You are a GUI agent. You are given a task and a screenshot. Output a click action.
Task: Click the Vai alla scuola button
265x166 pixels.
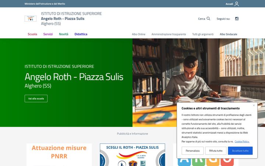36,98
